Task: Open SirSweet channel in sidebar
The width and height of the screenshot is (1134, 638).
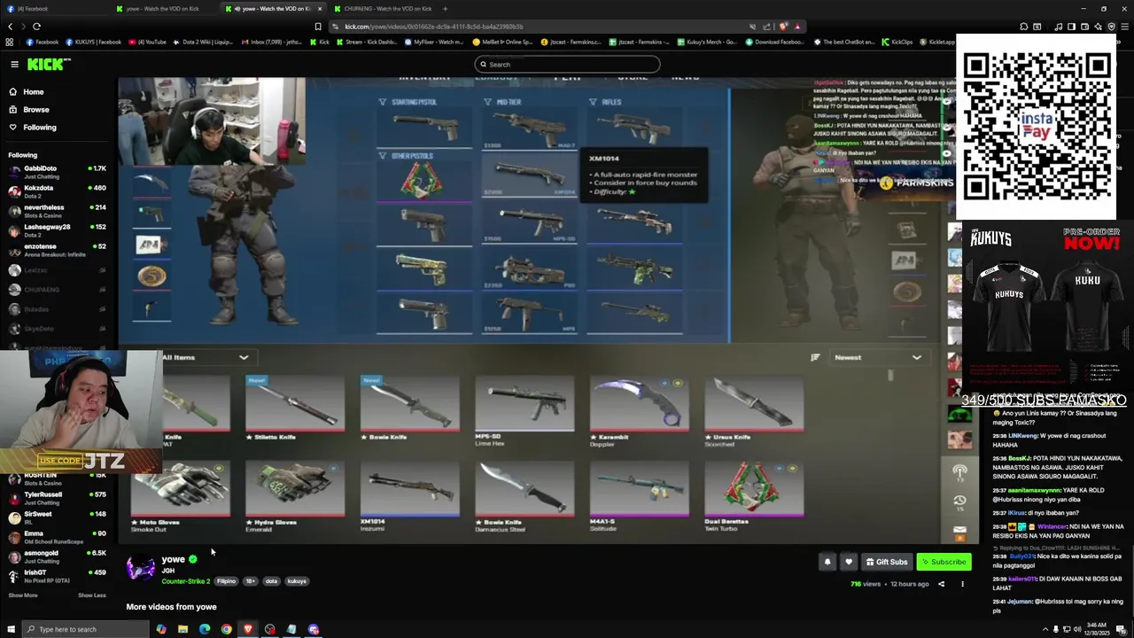Action: click(x=57, y=517)
